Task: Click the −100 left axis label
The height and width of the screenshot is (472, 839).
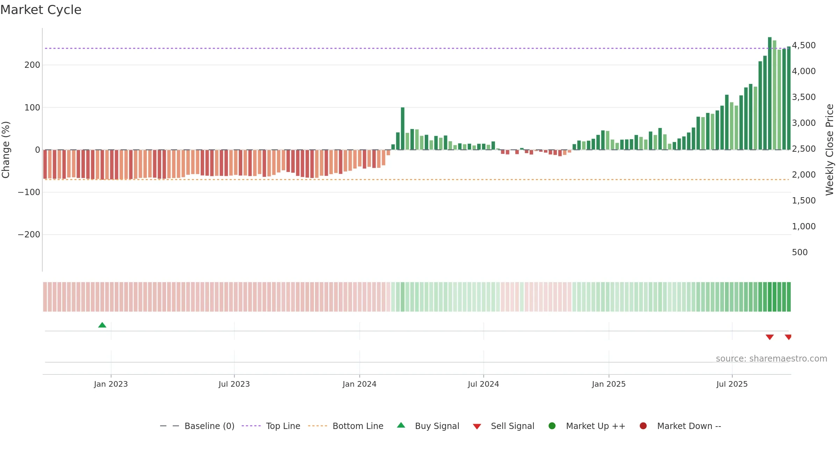Action: coord(29,192)
